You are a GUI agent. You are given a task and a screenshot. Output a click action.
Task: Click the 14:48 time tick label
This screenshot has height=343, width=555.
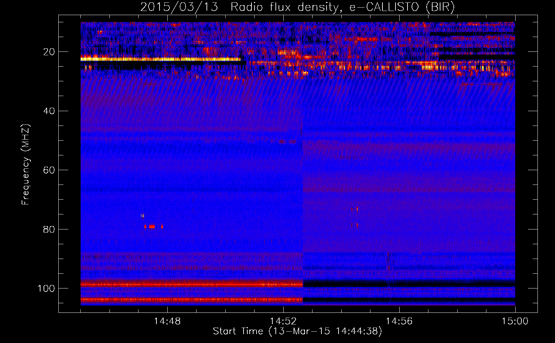167,321
